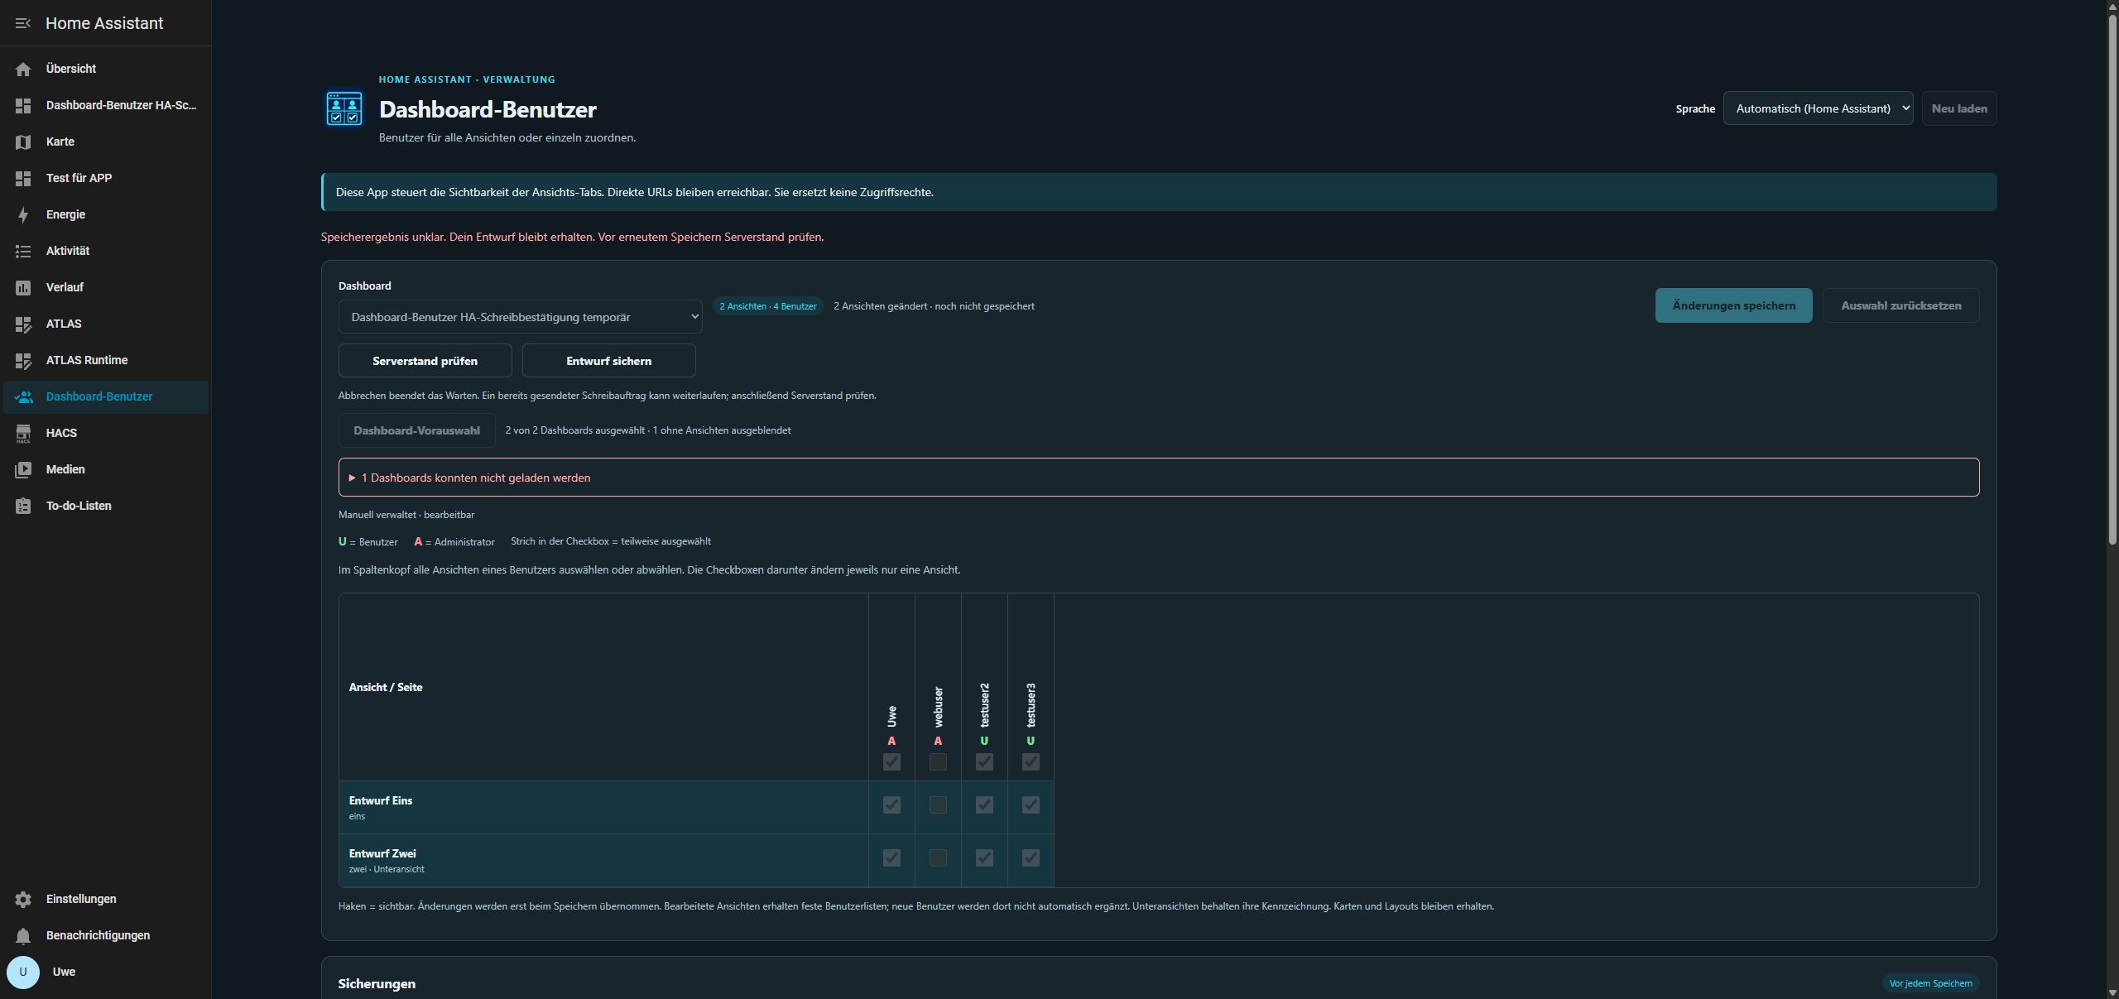Open the Energie lightning bolt icon

click(x=23, y=214)
